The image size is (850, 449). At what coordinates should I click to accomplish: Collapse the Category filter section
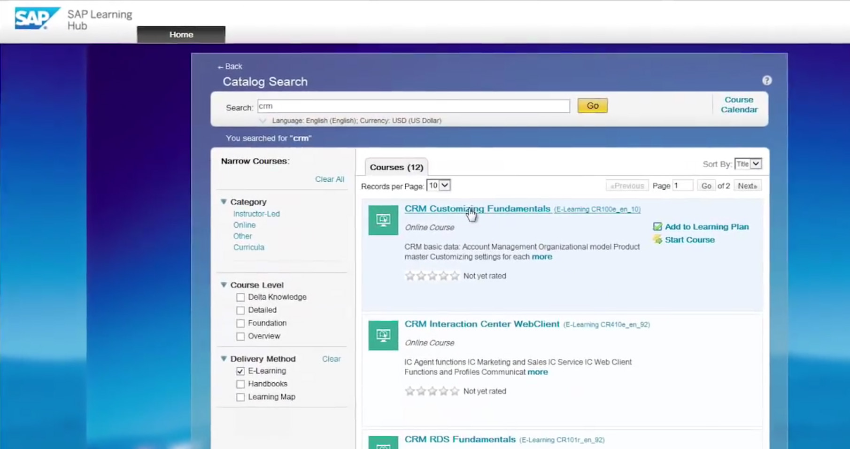(x=224, y=202)
